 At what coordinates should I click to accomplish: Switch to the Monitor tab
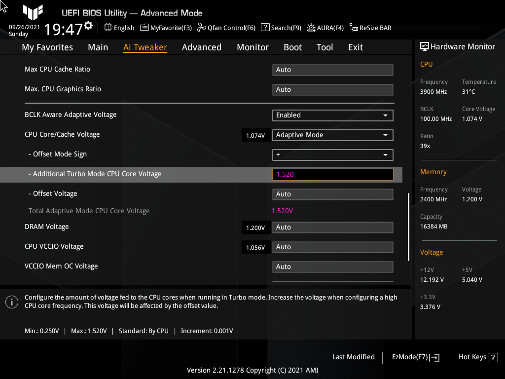[x=252, y=47]
